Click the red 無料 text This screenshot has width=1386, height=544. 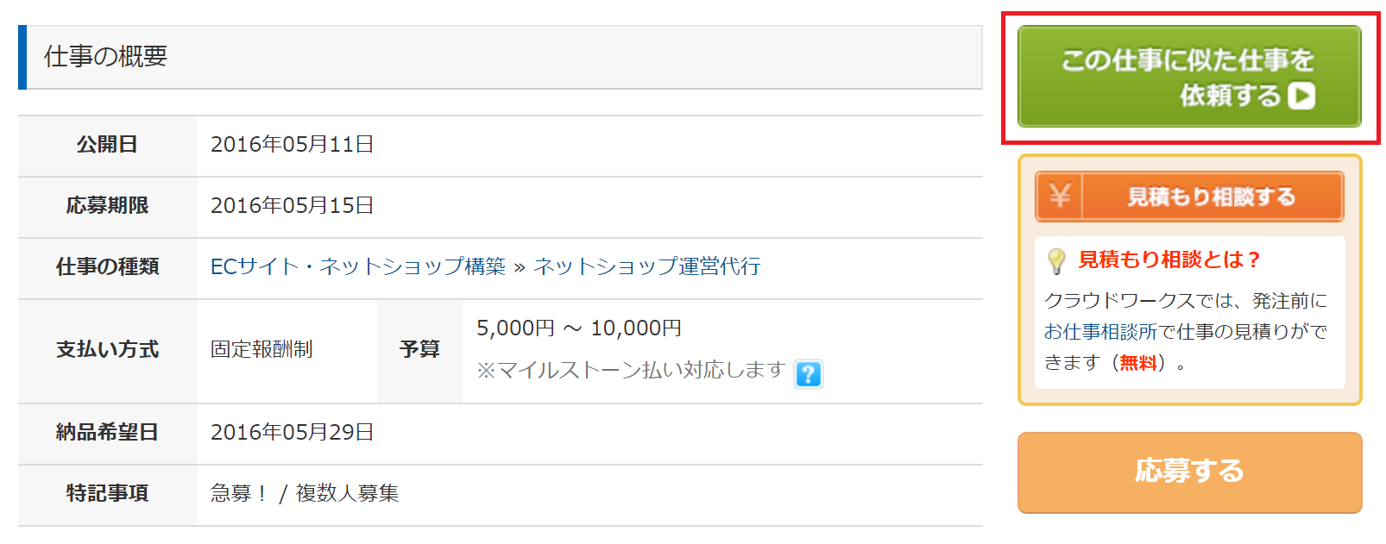tap(1138, 363)
